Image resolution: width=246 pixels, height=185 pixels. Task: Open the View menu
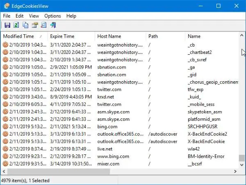[34, 16]
